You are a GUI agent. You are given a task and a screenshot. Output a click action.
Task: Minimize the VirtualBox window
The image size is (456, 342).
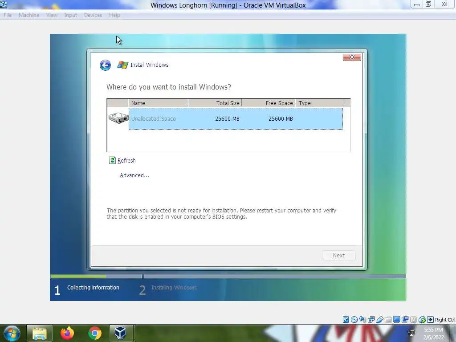417,4
